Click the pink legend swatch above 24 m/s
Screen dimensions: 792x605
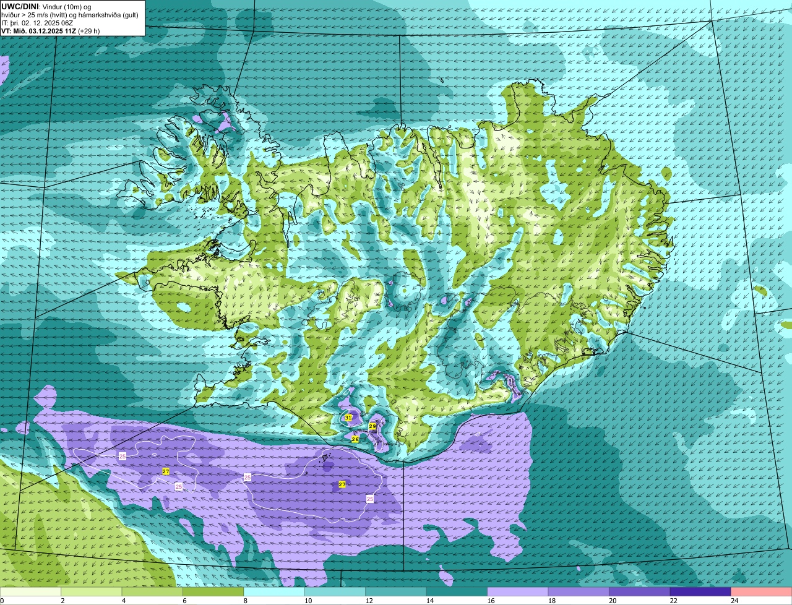762,592
